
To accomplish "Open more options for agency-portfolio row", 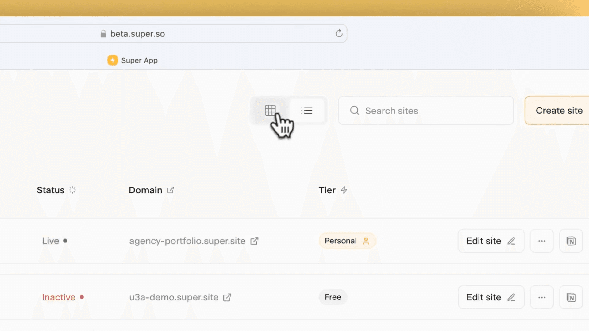I will click(542, 241).
